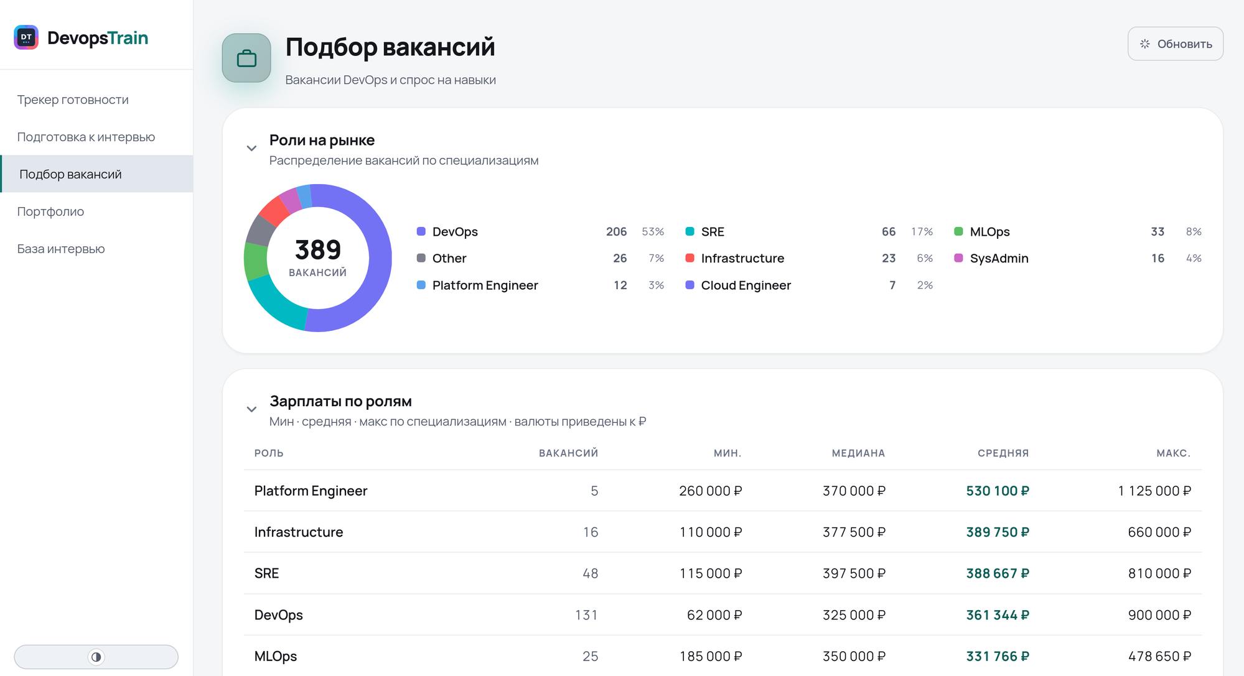The height and width of the screenshot is (676, 1244).
Task: Collapse the Роли на рынке section
Action: 251,148
